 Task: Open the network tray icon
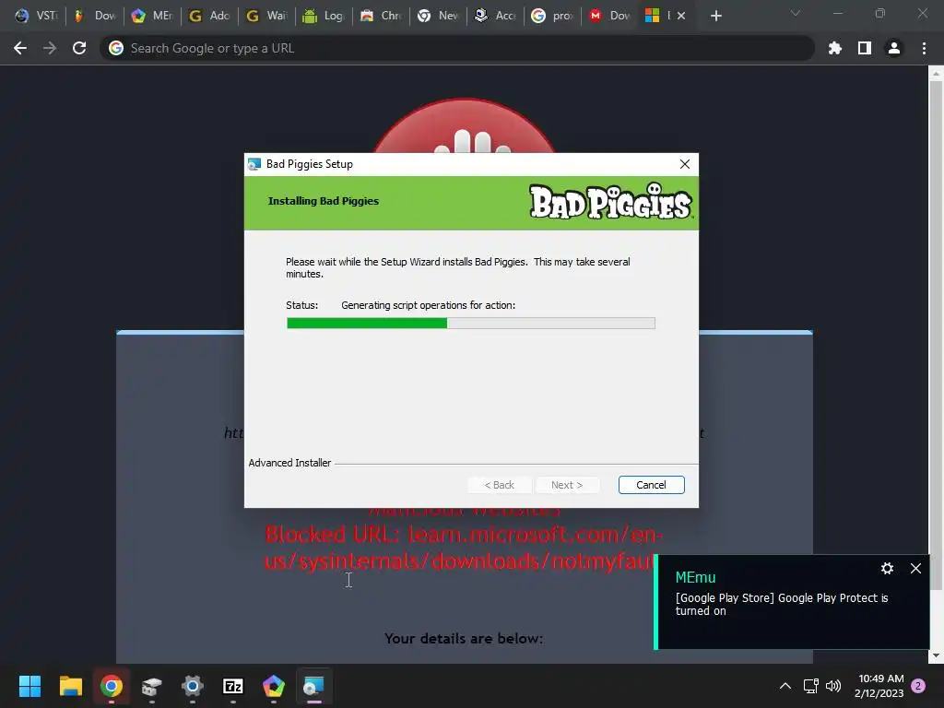point(810,686)
